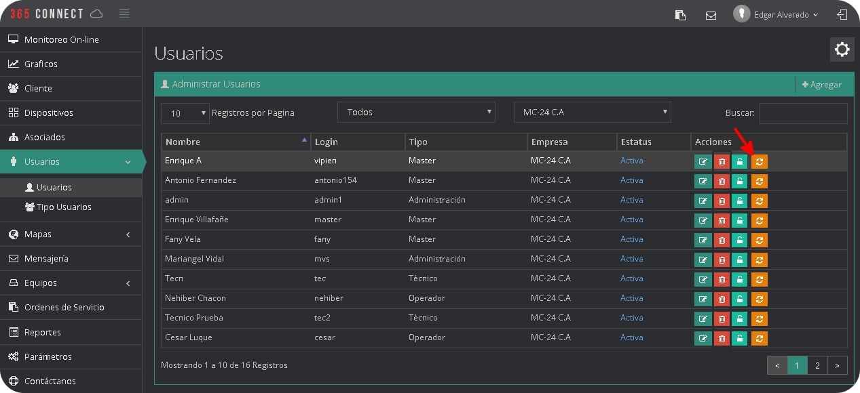Click the edit icon for Enrique A

pos(703,161)
